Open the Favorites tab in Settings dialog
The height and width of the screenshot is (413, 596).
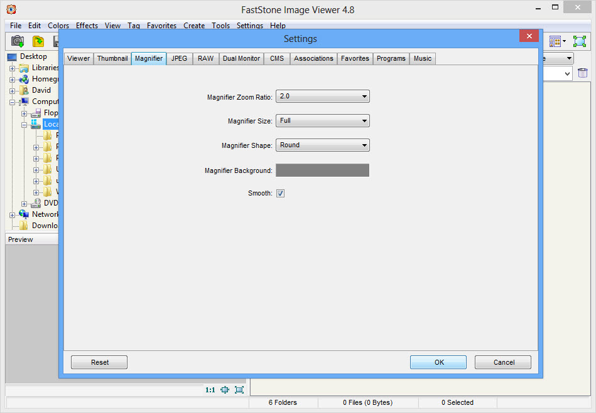coord(355,58)
